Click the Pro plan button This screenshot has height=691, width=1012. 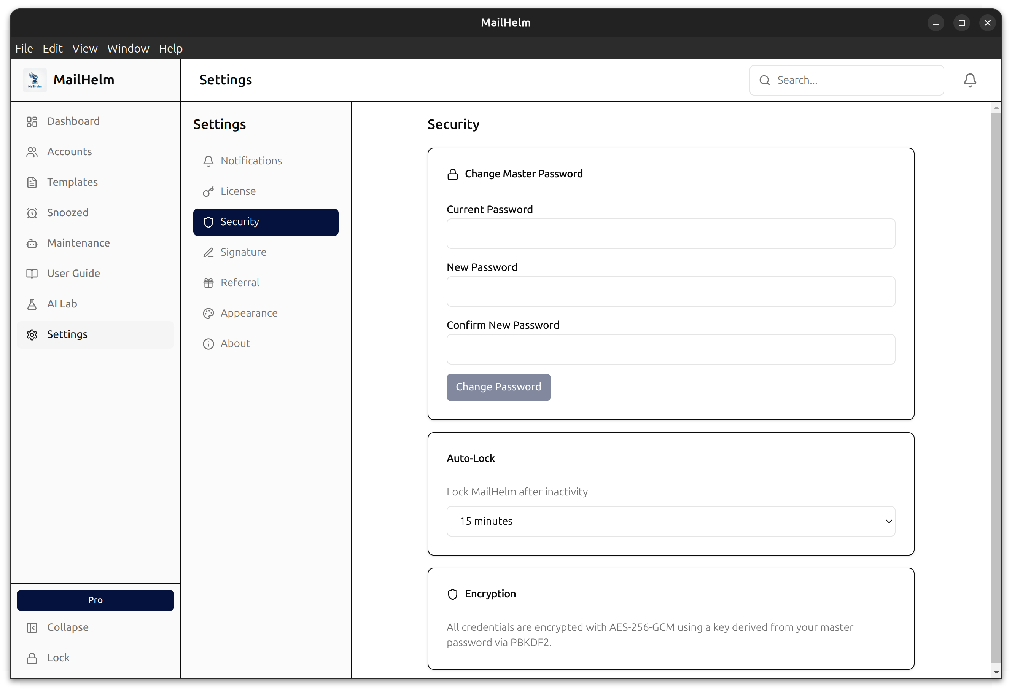point(95,600)
